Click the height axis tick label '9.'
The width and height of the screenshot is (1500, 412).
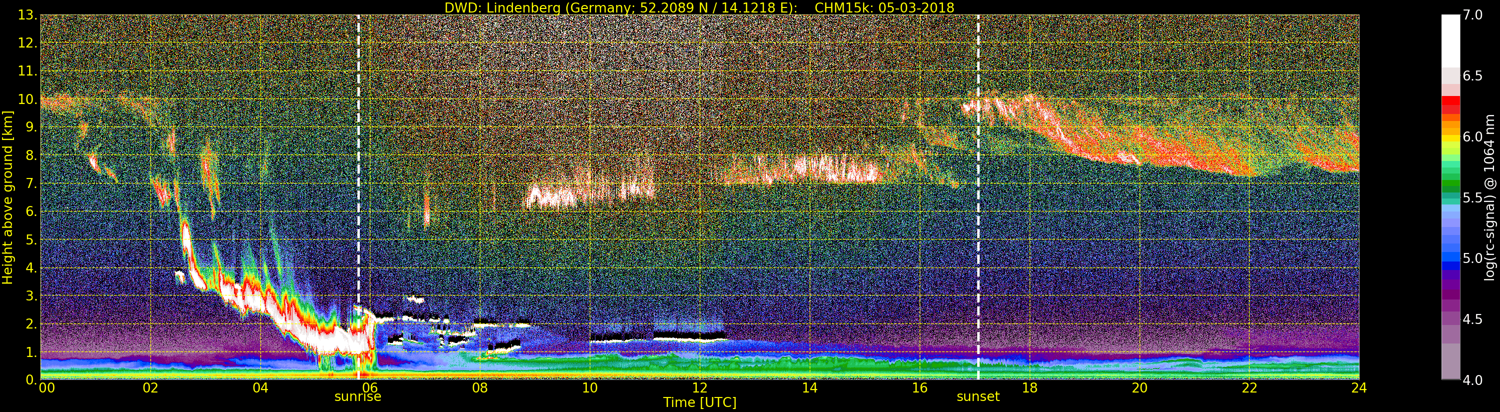pos(31,127)
